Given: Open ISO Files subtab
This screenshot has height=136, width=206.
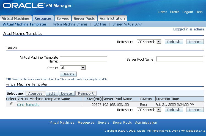Looking at the screenshot, I should (x=100, y=24).
